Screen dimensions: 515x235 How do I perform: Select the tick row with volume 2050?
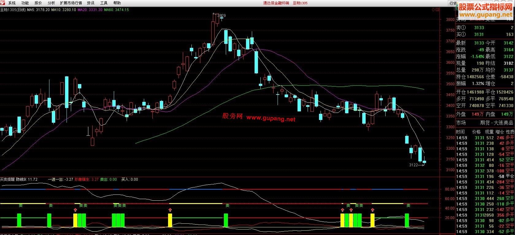(x=485, y=215)
